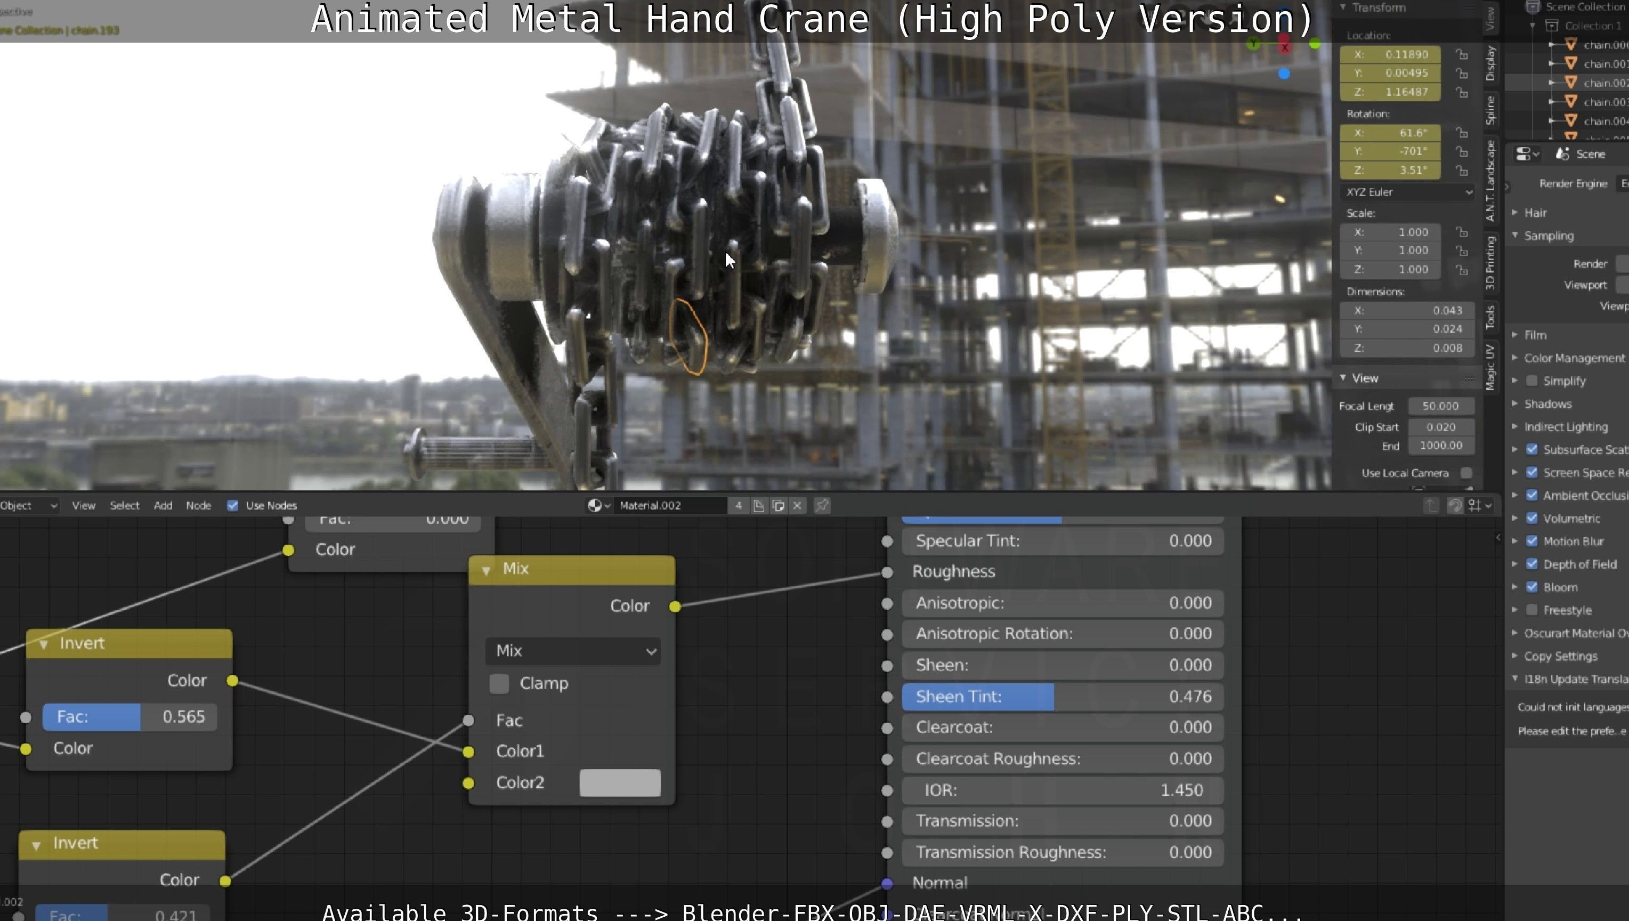Toggle the Scale Z lock icon
Viewport: 1629px width, 921px height.
(1462, 270)
